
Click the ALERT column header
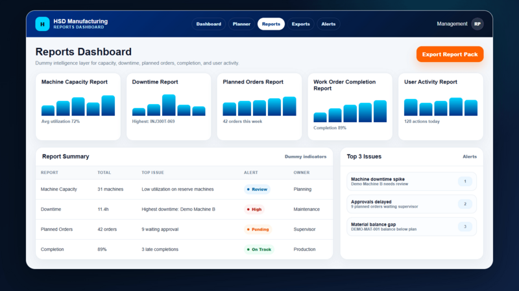pos(251,173)
